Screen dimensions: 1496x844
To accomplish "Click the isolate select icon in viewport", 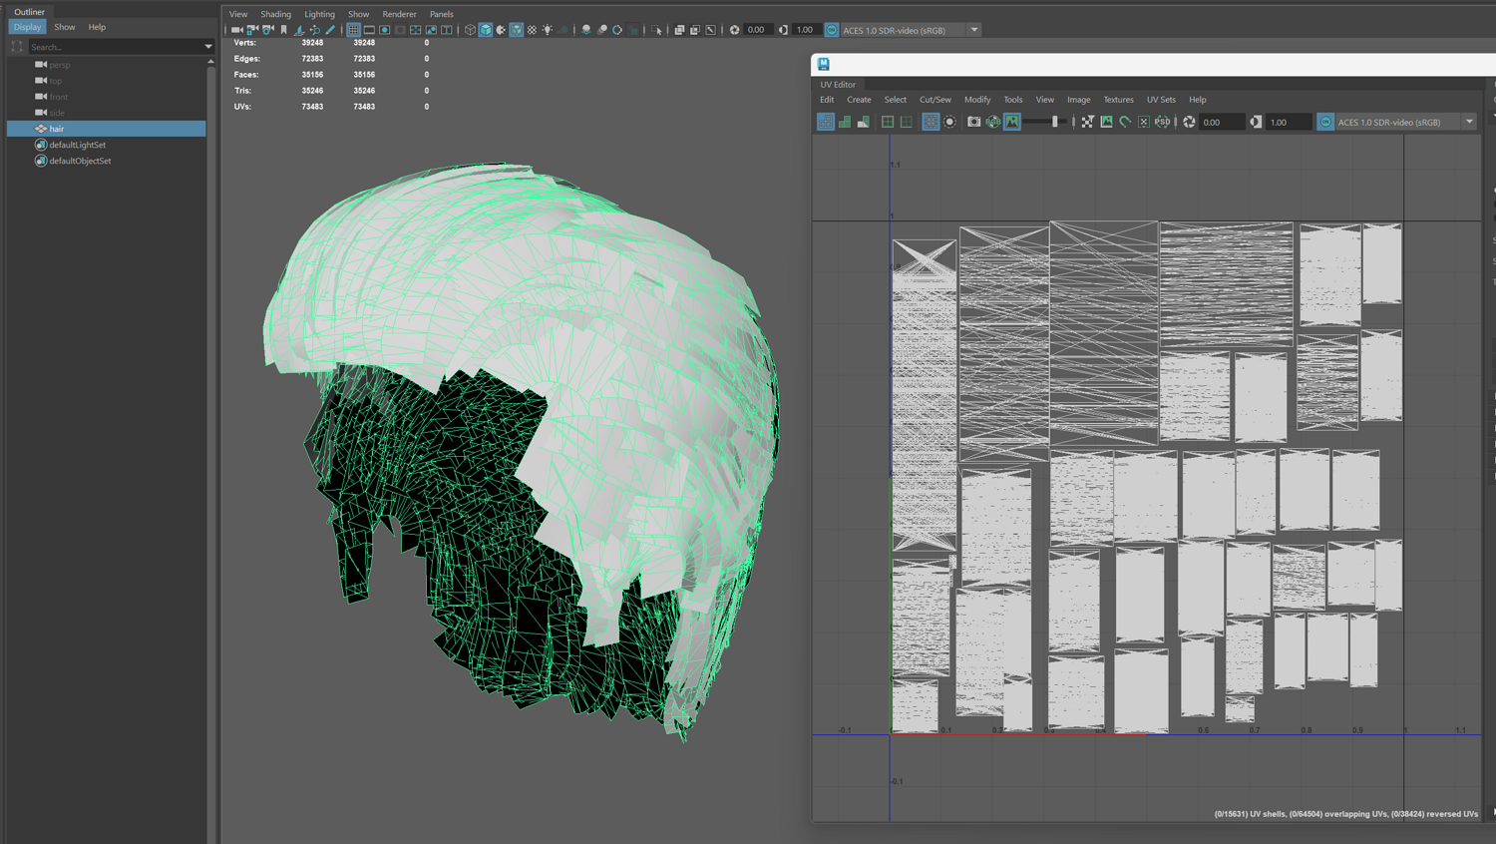I will tap(656, 30).
